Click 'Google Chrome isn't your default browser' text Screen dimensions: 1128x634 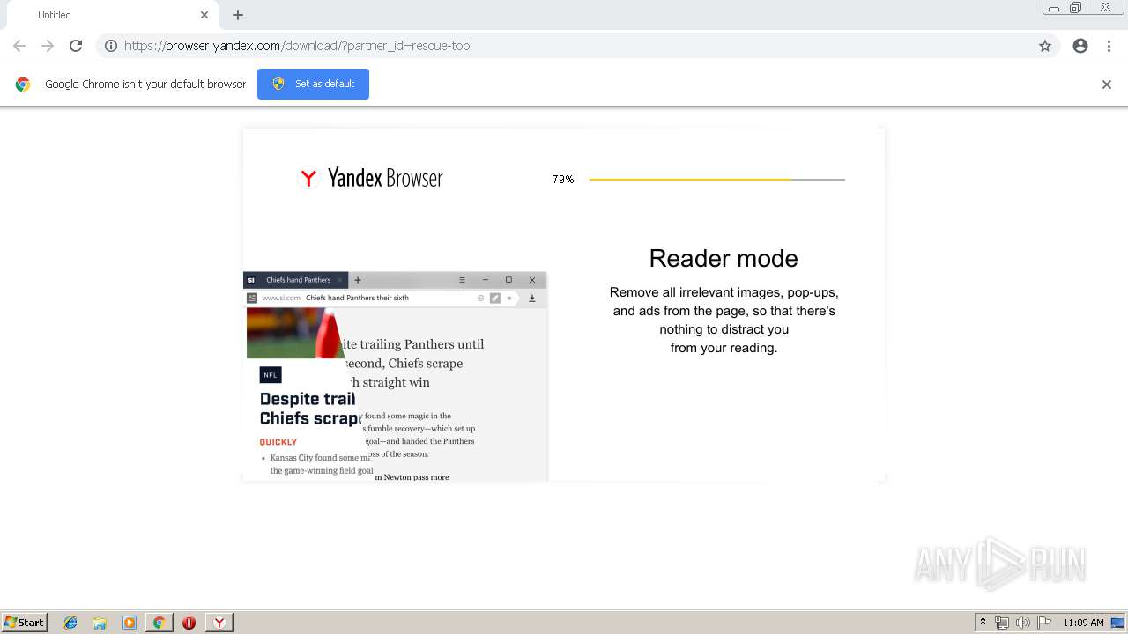145,85
